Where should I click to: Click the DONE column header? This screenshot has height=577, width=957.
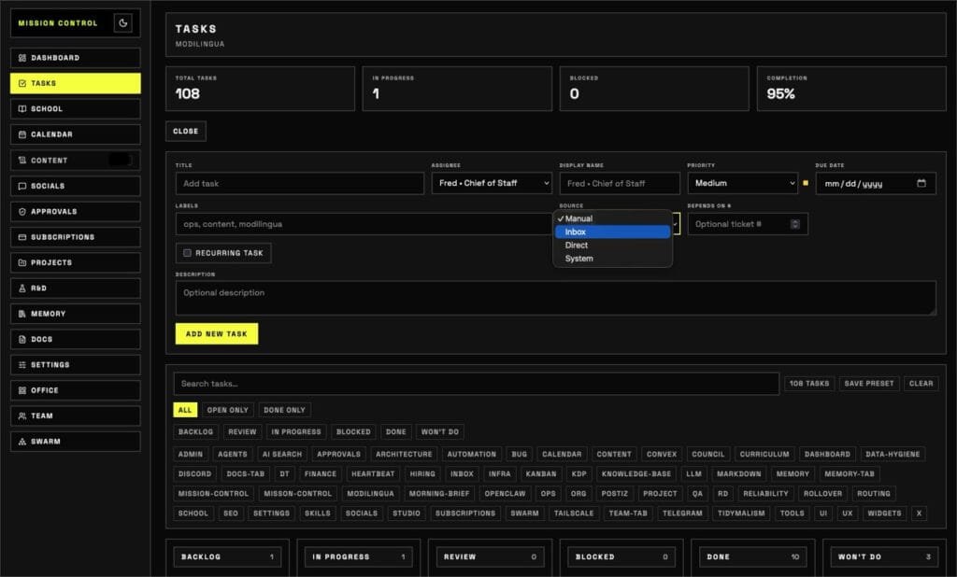coord(754,556)
